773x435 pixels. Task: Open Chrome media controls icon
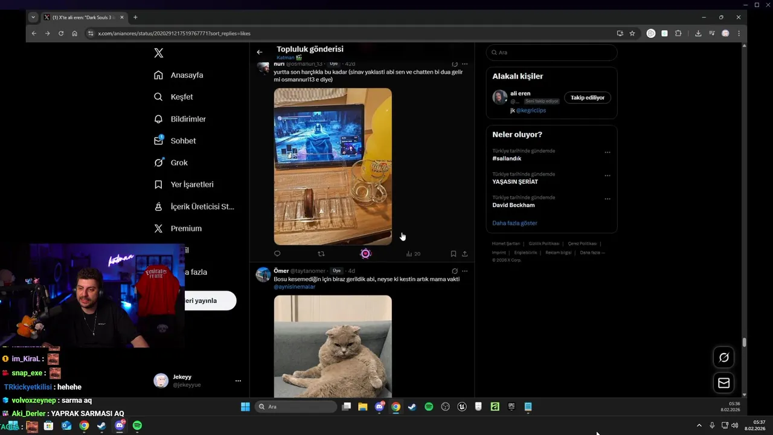pyautogui.click(x=712, y=33)
